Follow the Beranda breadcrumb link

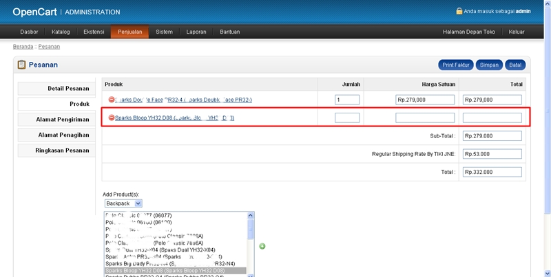pos(23,47)
